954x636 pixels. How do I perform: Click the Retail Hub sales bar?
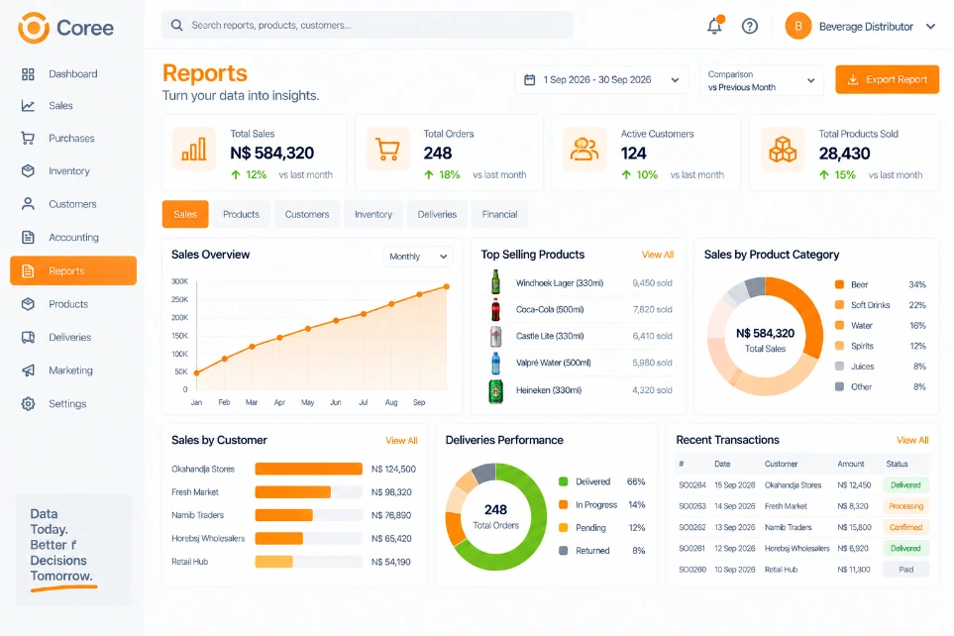[273, 562]
